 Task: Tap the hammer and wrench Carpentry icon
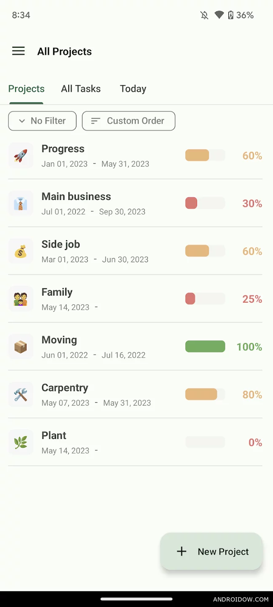click(21, 395)
